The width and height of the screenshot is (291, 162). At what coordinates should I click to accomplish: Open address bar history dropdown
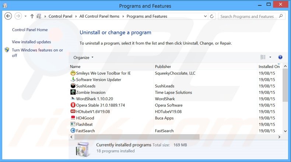coord(204,17)
